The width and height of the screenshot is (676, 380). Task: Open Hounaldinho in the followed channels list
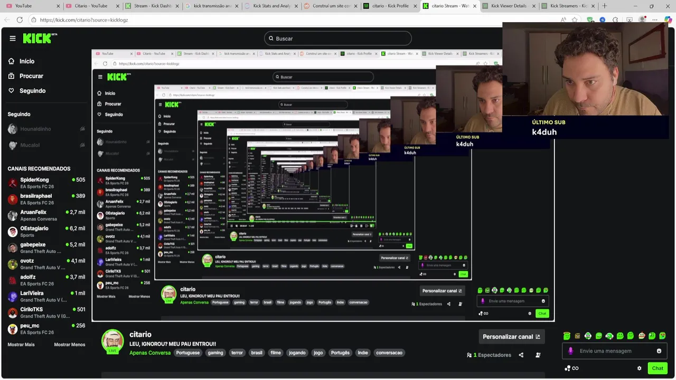pos(46,129)
